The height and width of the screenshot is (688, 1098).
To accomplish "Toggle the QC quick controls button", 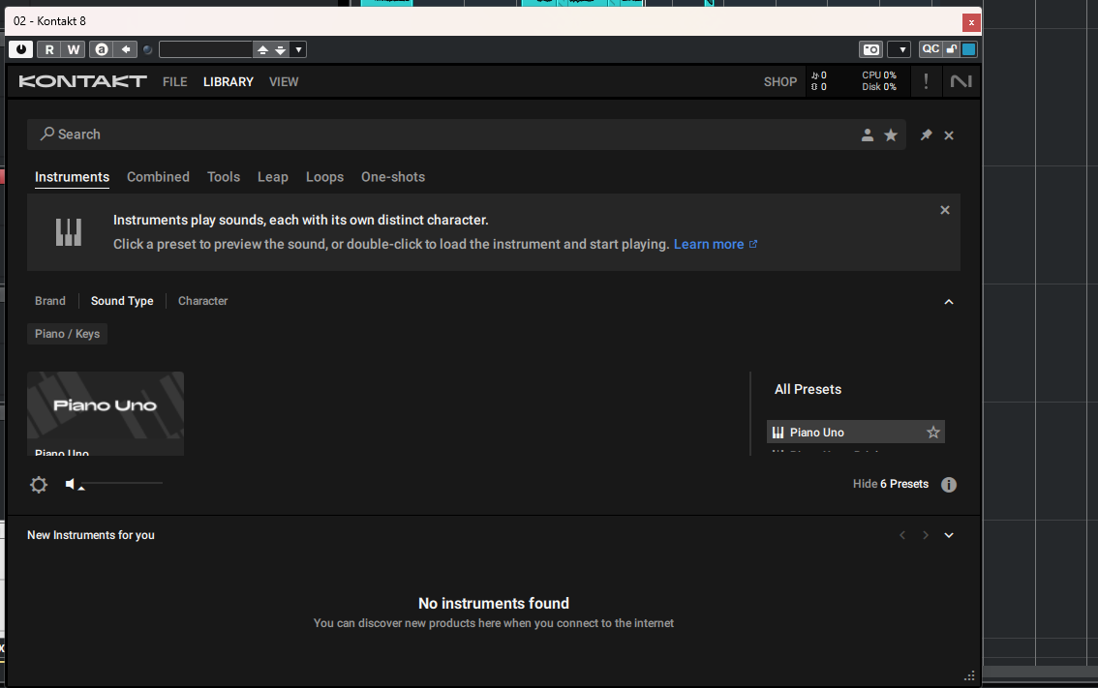I will (x=930, y=49).
